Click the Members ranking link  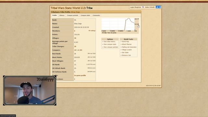[x=92, y=31]
